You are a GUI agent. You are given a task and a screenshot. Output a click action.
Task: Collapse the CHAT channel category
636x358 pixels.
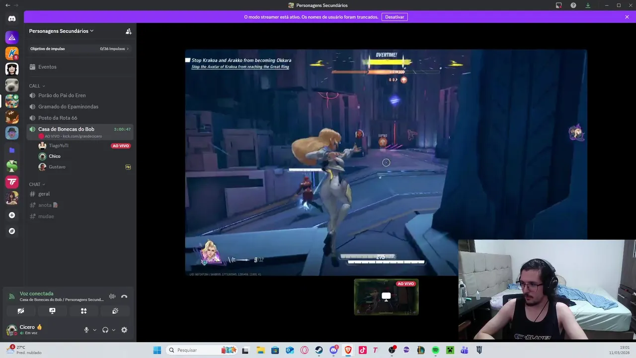(x=37, y=184)
